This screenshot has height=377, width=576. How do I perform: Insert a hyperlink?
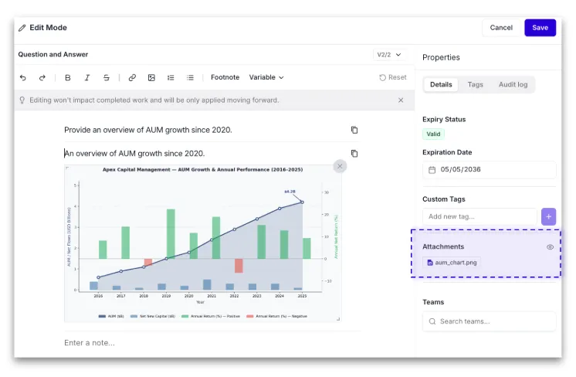coord(132,77)
